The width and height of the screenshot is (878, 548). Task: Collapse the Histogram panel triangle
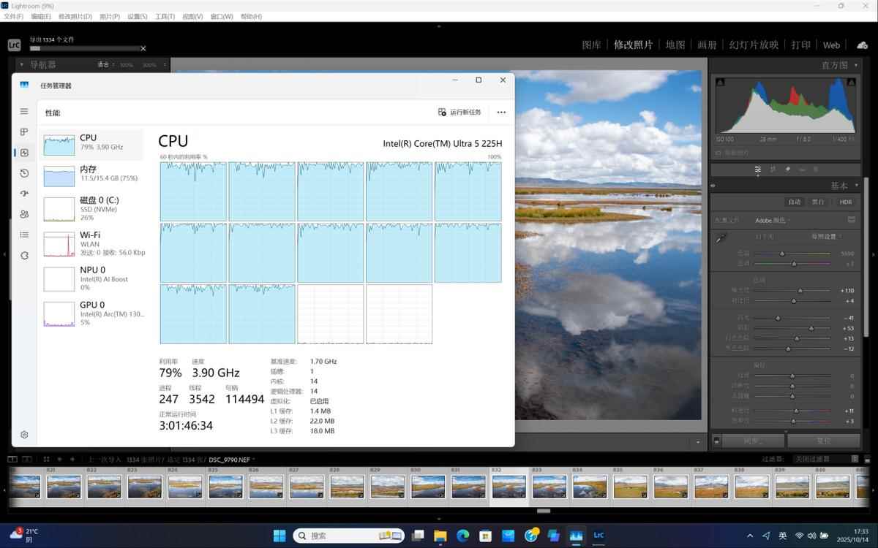856,65
